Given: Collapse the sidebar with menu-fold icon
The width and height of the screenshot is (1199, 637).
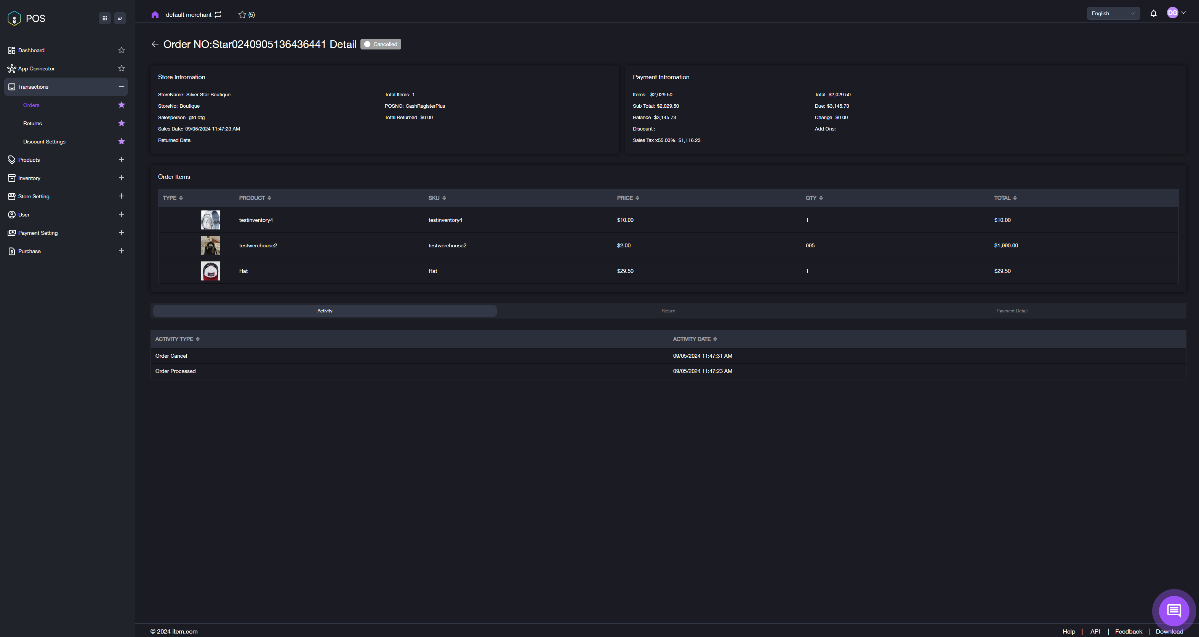Looking at the screenshot, I should click(x=120, y=18).
